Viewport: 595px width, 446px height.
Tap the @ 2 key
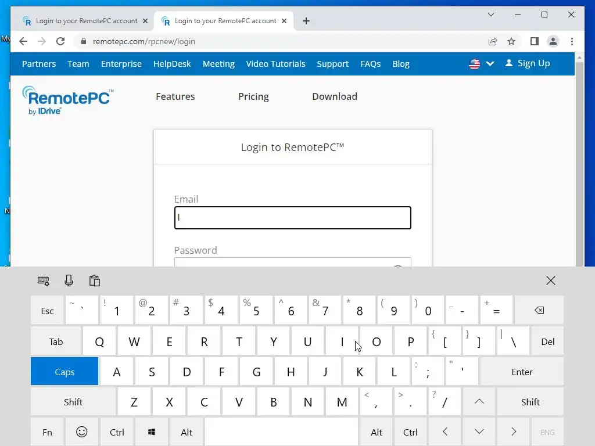click(151, 310)
